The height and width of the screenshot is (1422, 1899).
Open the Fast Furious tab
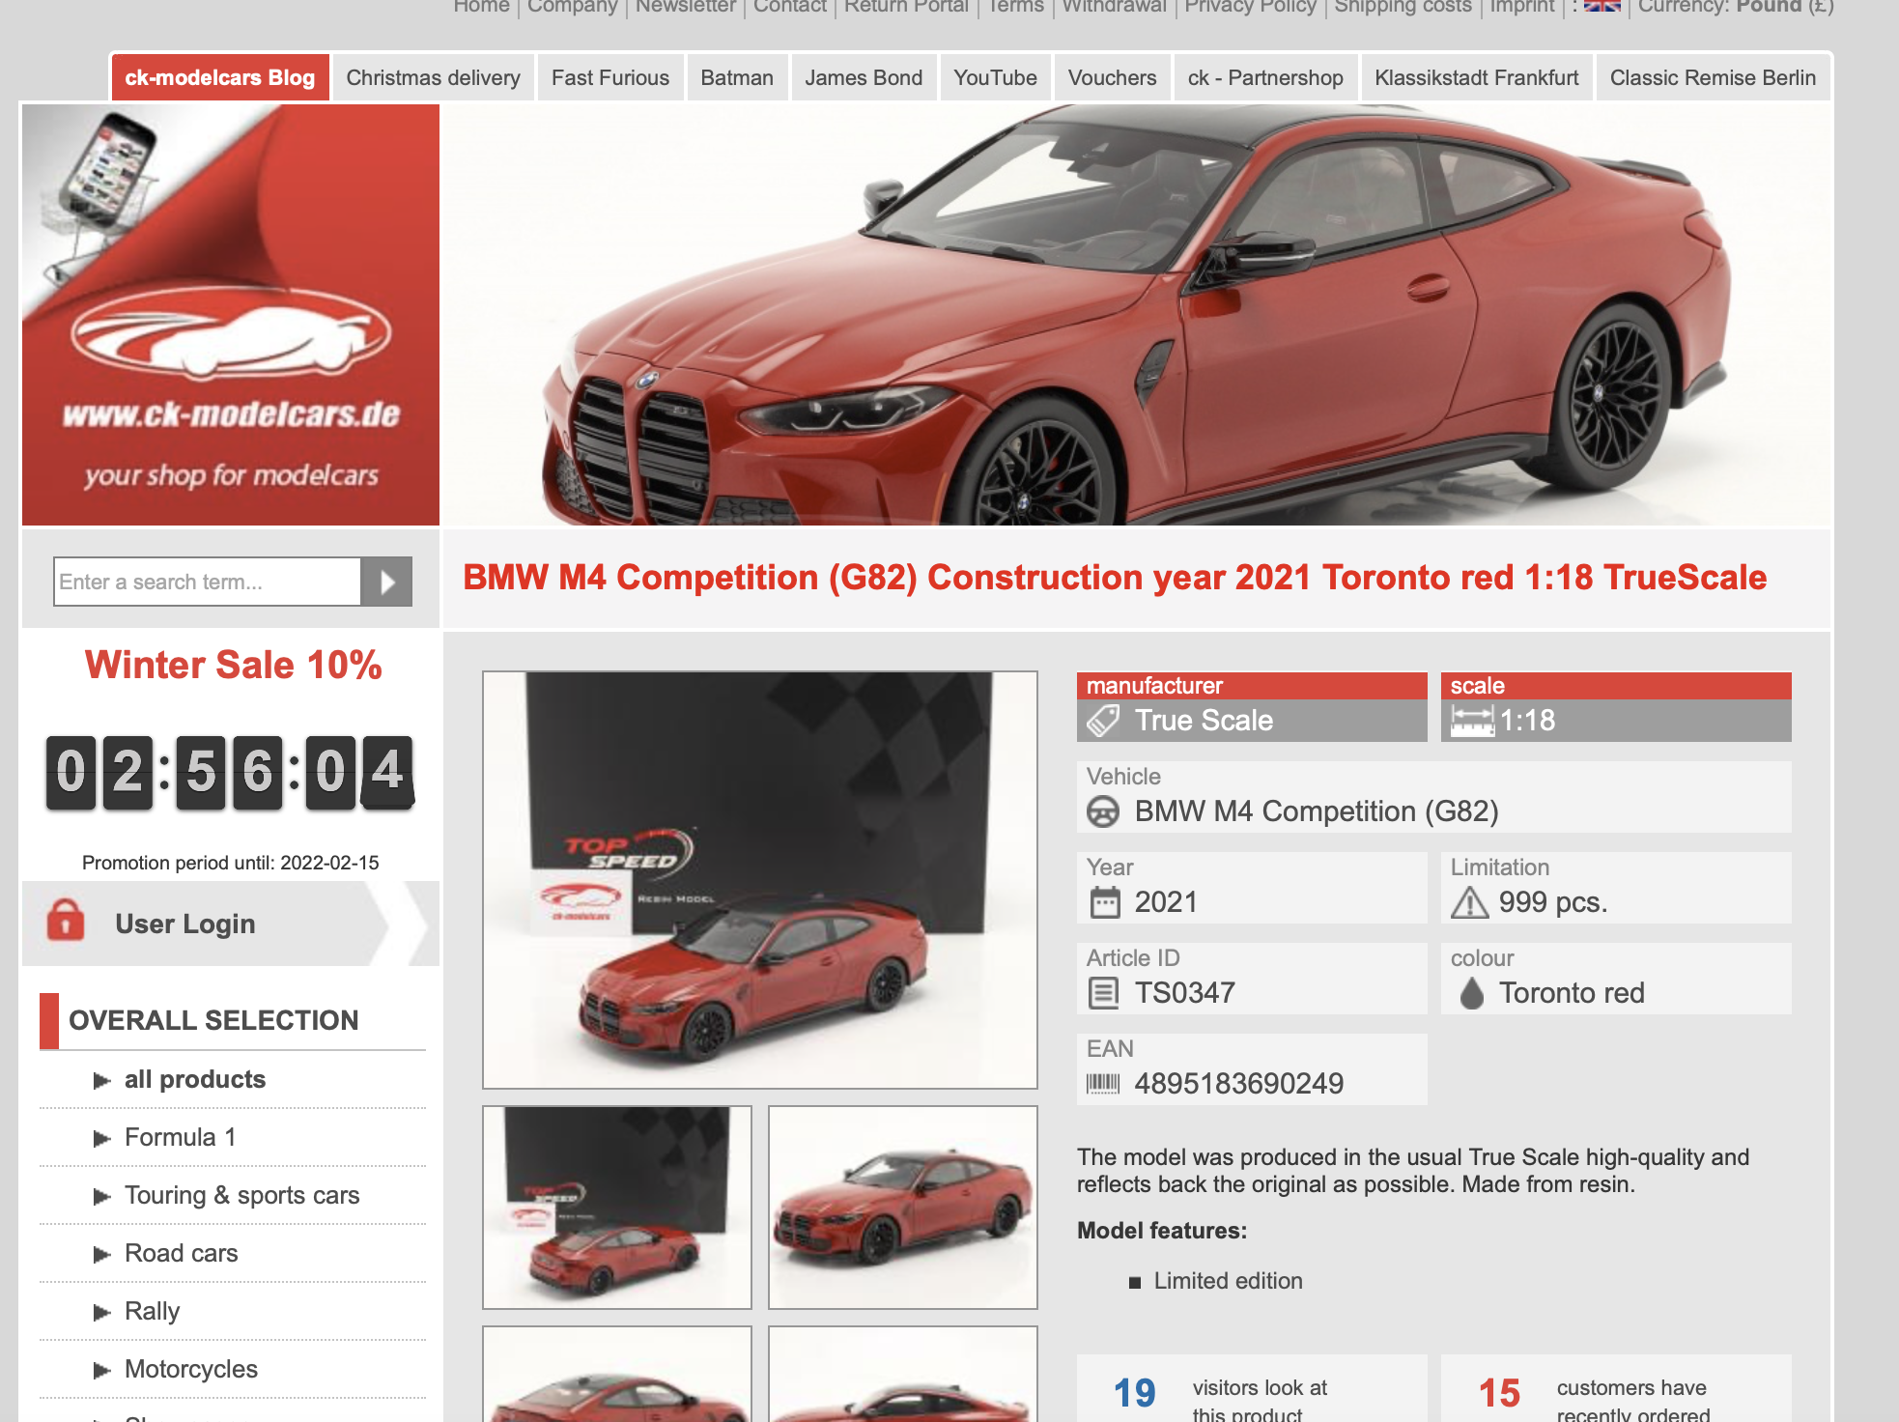click(610, 77)
